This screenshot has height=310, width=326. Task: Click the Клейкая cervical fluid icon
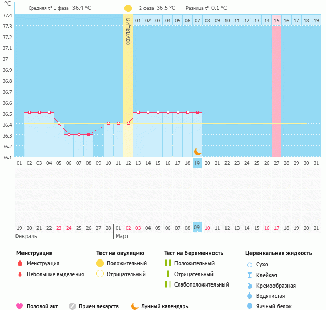point(249,275)
